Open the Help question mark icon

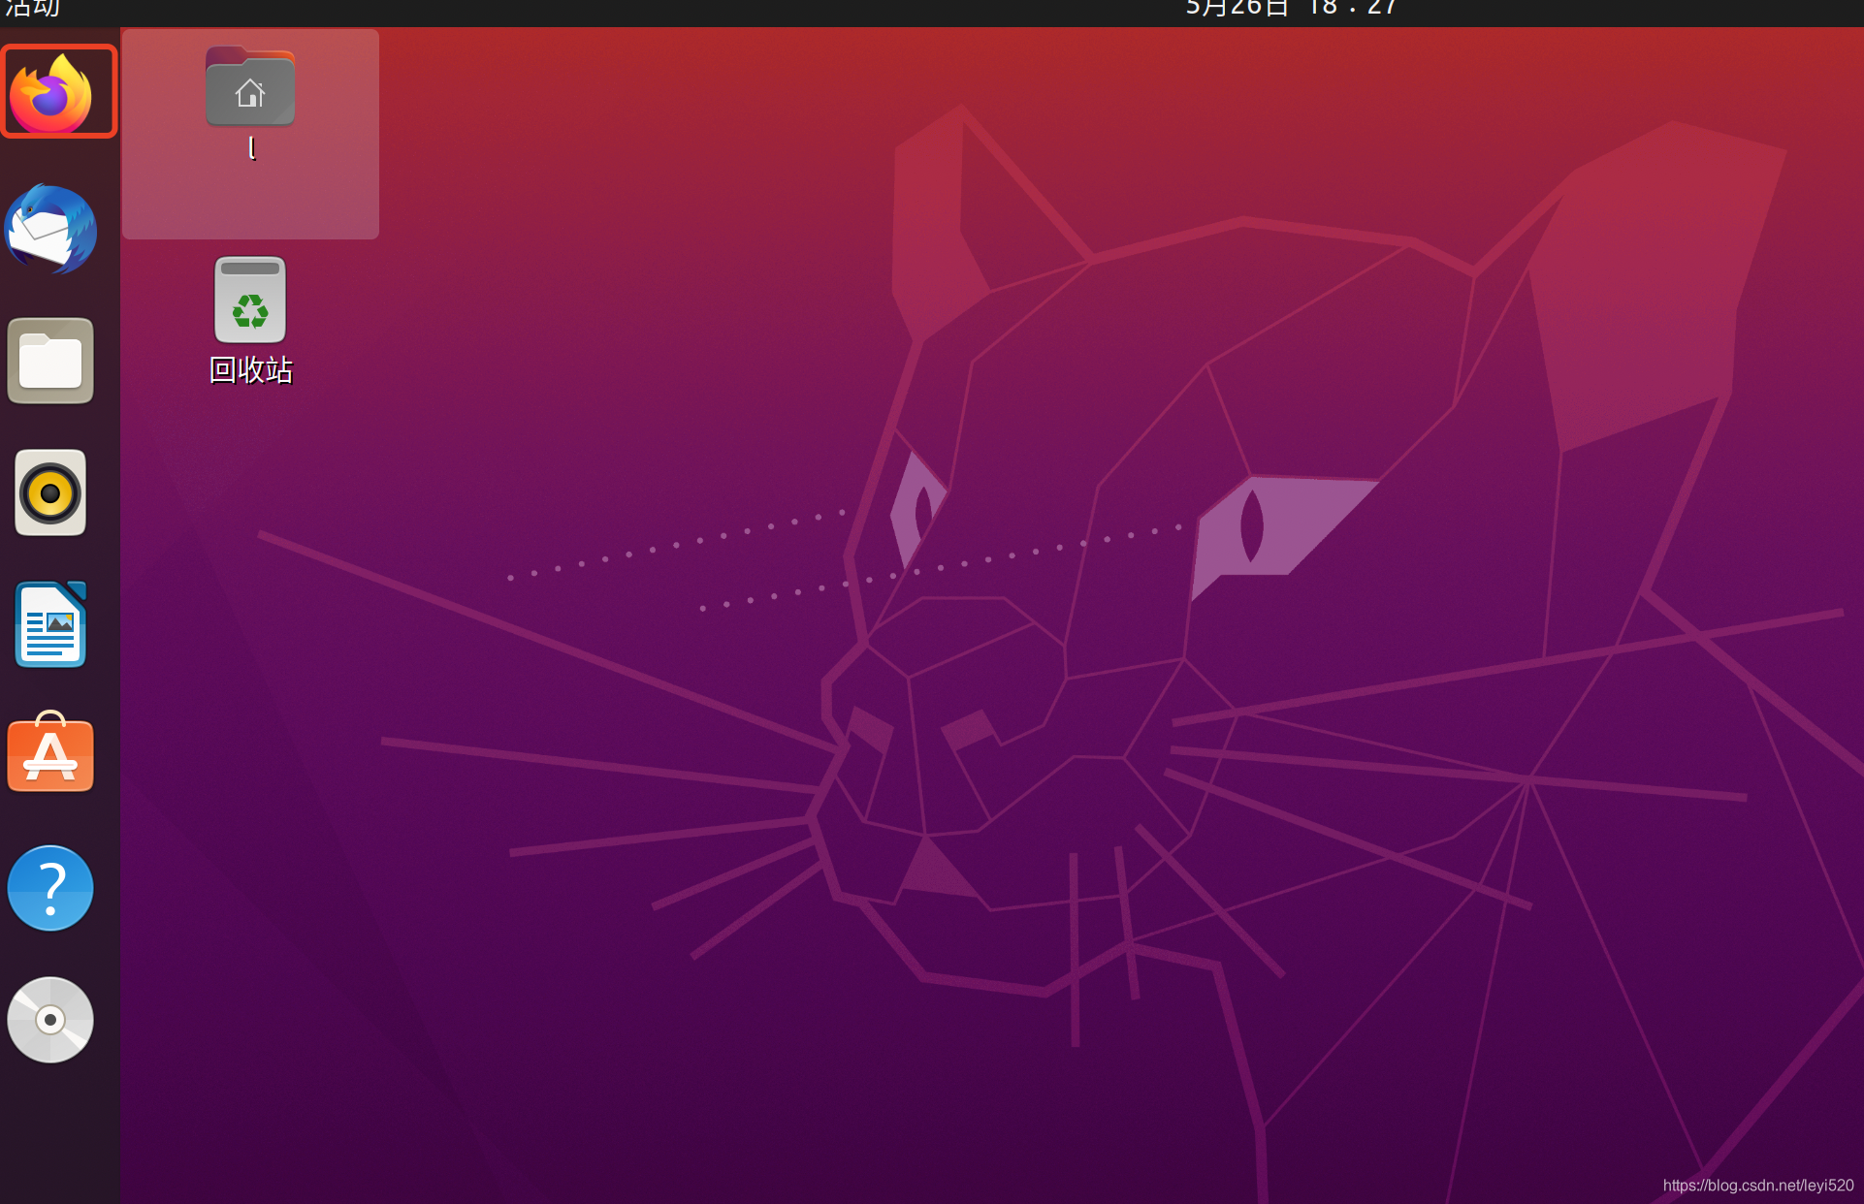[50, 888]
